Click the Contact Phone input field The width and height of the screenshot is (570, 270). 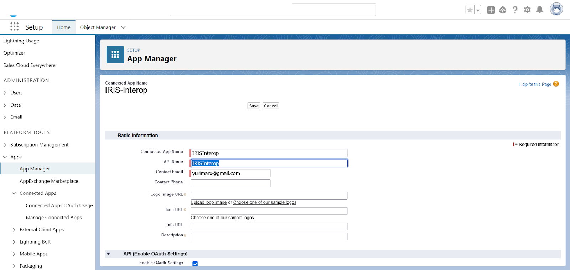coord(230,183)
